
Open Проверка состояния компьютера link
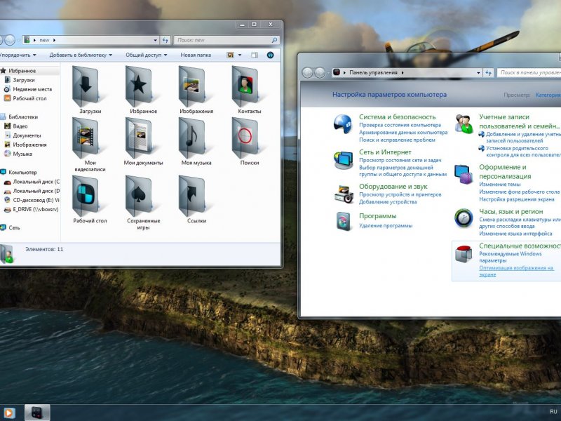(400, 126)
